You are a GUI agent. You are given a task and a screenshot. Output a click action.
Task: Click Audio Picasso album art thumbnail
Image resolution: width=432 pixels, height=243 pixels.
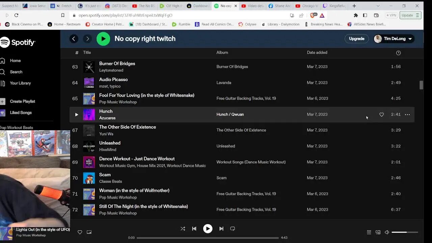pos(89,83)
